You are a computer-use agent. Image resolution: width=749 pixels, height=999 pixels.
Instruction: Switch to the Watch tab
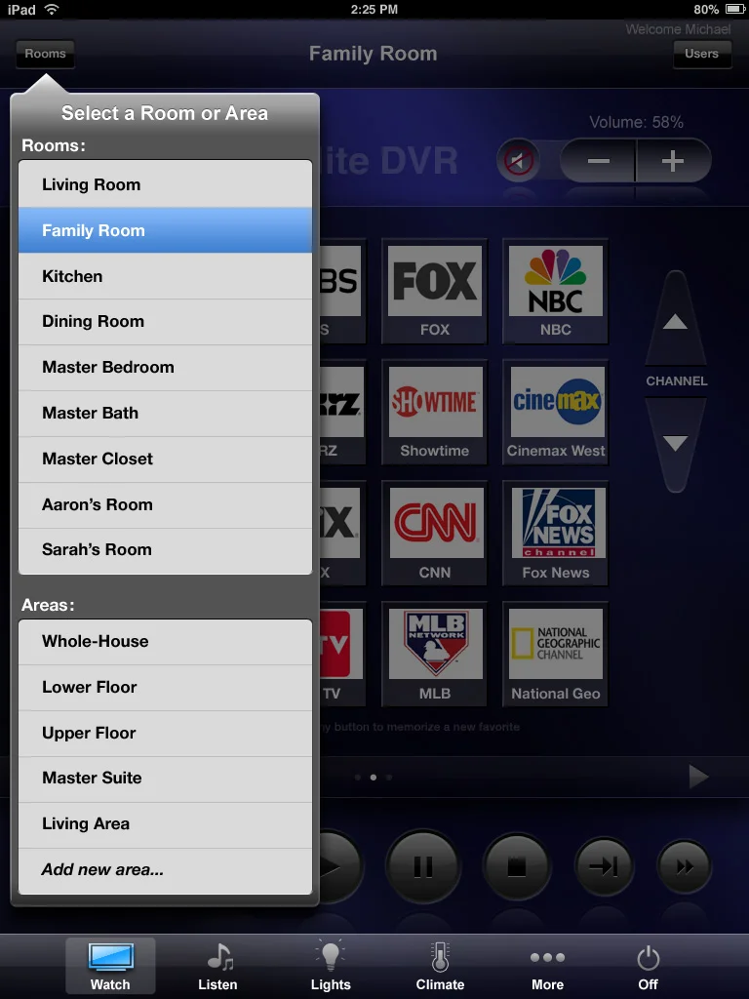[110, 966]
